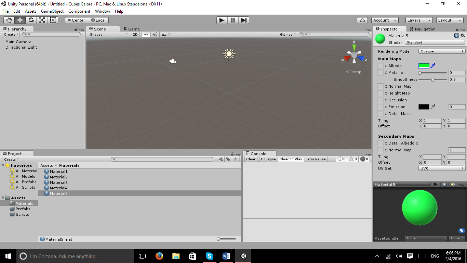Activate the Rotate tool
The image size is (467, 263).
tap(31, 20)
